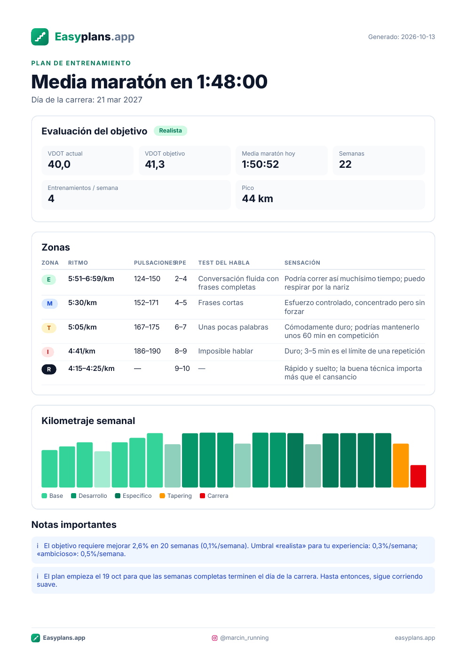
Task: Click the TEST DEL HABLA column header
Action: [224, 263]
